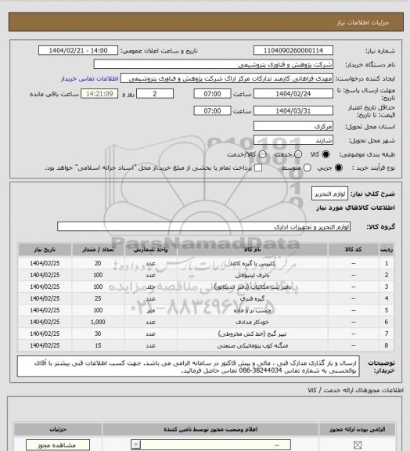The width and height of the screenshot is (410, 451).
Task: Select the خدمت radio button
Action: (x=298, y=154)
